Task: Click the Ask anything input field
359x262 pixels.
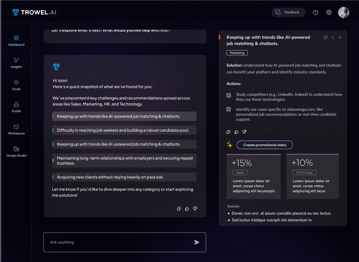Action: (124, 242)
